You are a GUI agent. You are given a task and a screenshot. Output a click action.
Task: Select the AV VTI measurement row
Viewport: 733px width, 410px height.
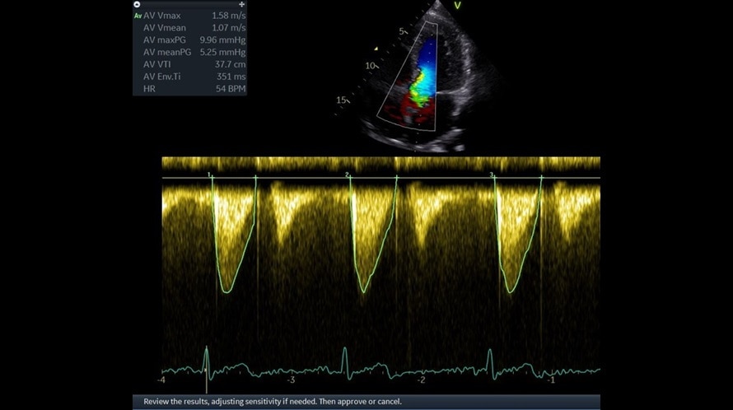coord(194,64)
